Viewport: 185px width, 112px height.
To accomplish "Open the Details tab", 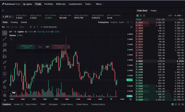I will point(24,22).
